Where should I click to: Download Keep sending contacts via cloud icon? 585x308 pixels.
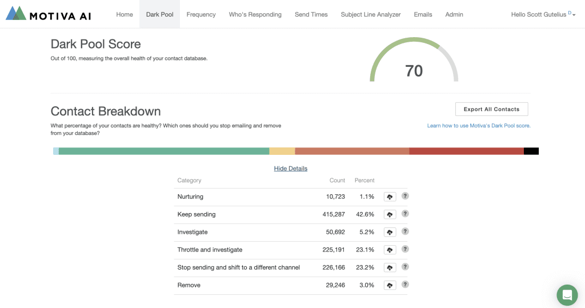click(x=390, y=214)
